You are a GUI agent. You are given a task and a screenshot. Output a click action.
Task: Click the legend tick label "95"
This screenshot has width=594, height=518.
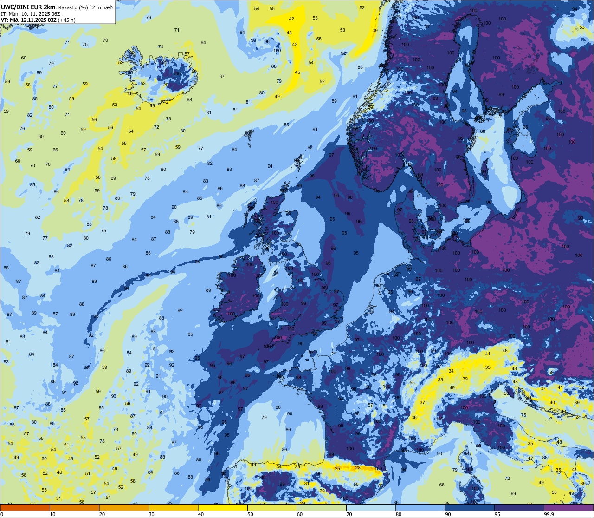click(x=497, y=514)
